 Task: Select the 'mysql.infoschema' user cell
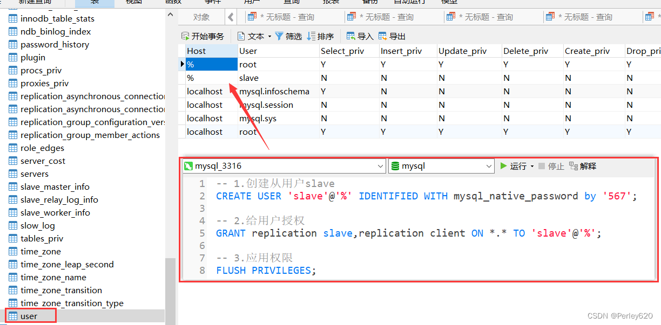click(279, 91)
